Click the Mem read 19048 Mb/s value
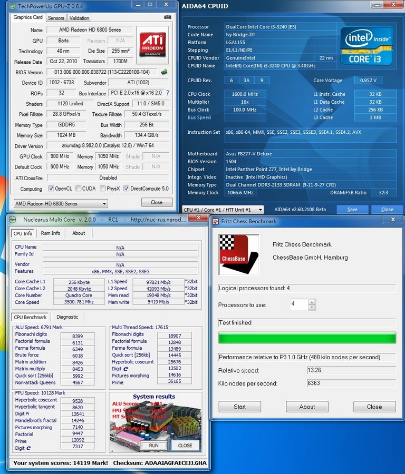Viewport: 405px width, 474px height. pyautogui.click(x=158, y=295)
